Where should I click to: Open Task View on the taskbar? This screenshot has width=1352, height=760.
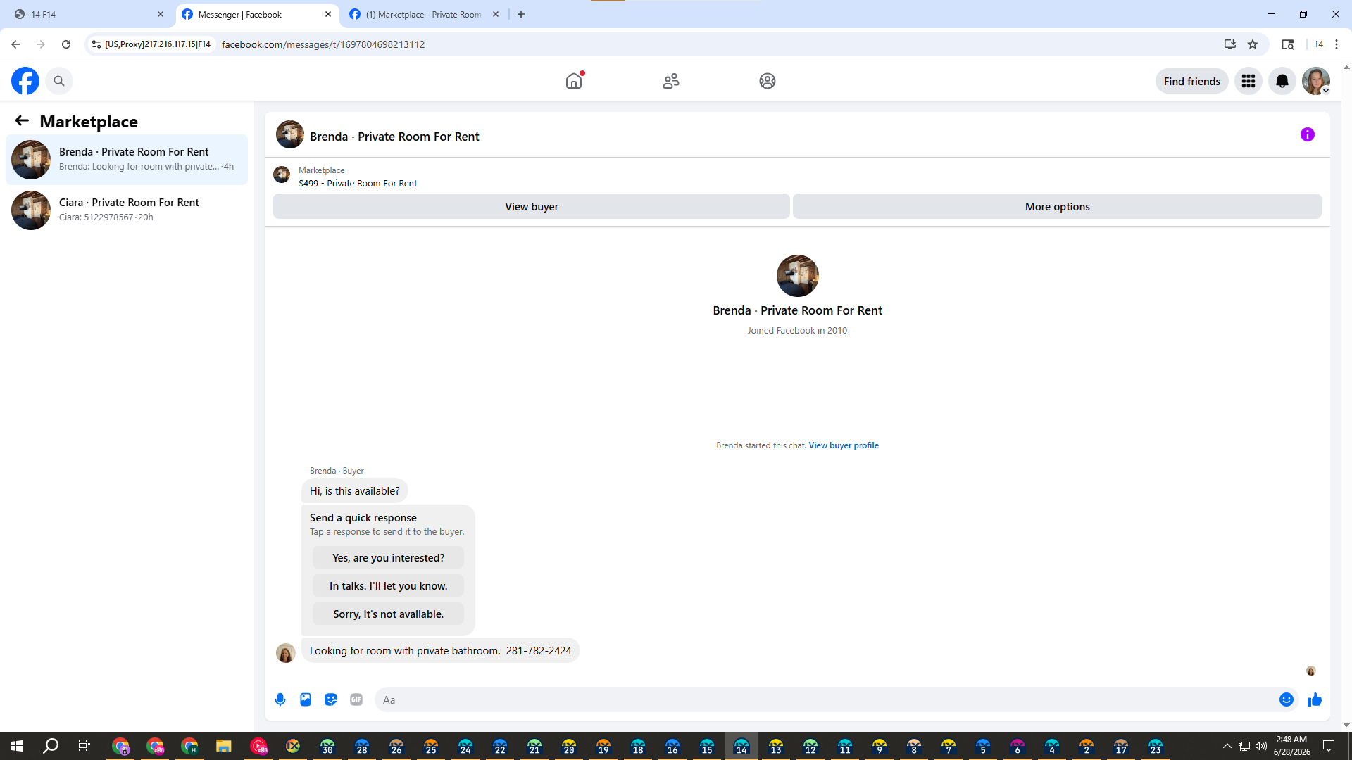[84, 746]
